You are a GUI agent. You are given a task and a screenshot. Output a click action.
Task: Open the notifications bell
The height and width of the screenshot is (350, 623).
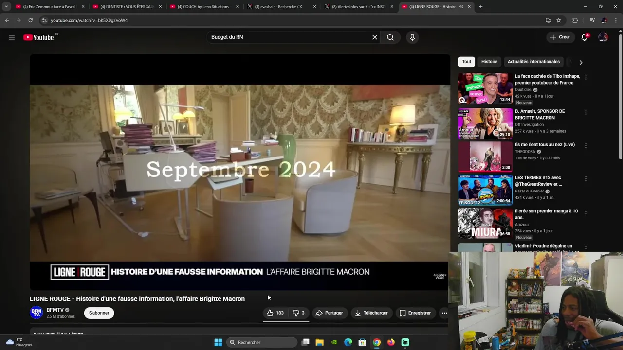[x=585, y=37]
